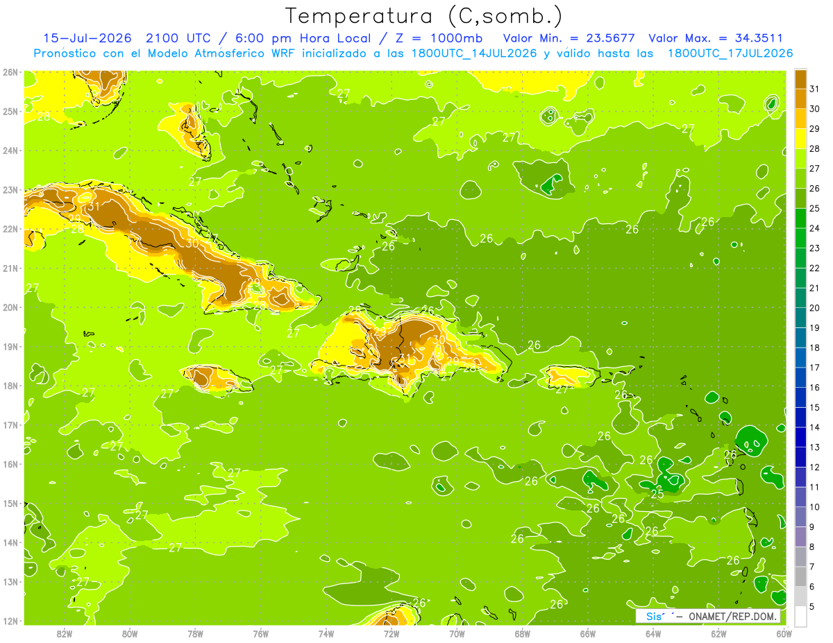Click the 68W longitude axis label
The height and width of the screenshot is (643, 833).
point(523,633)
